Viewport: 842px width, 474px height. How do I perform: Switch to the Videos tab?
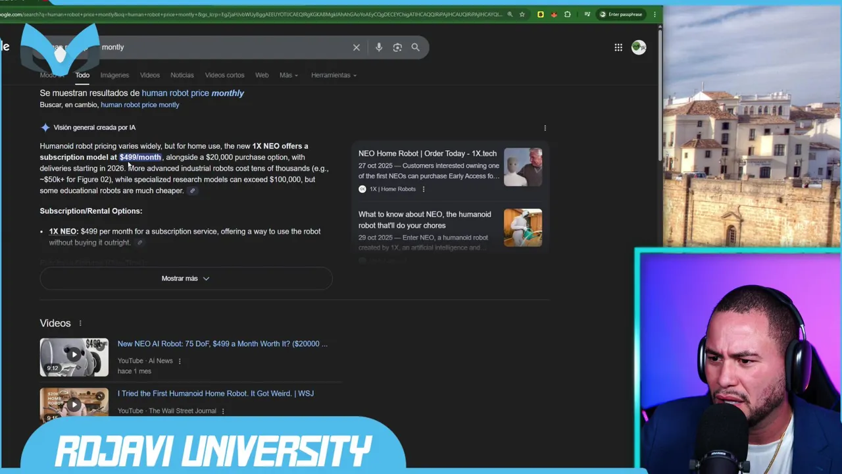pyautogui.click(x=149, y=75)
